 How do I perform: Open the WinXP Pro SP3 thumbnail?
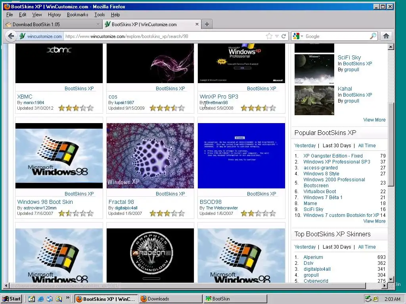click(241, 63)
